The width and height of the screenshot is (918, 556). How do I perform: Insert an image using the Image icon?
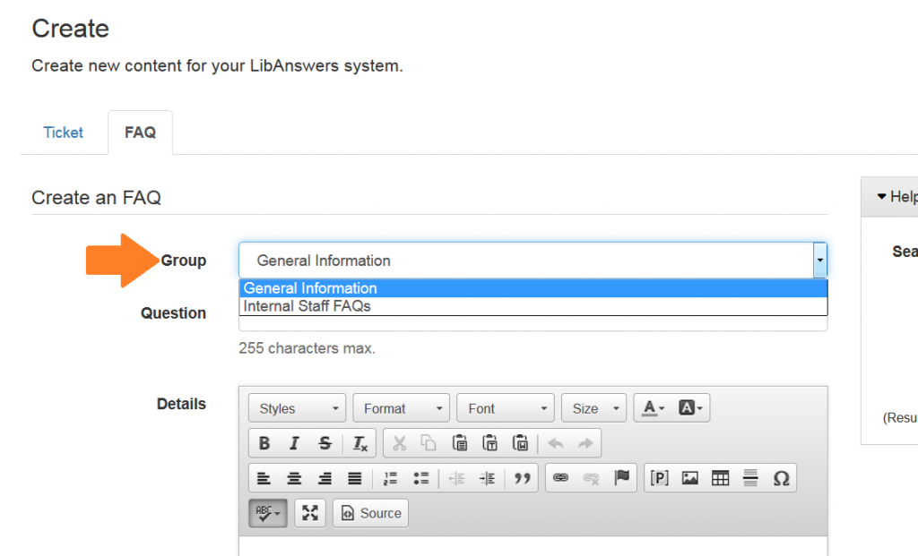(689, 477)
